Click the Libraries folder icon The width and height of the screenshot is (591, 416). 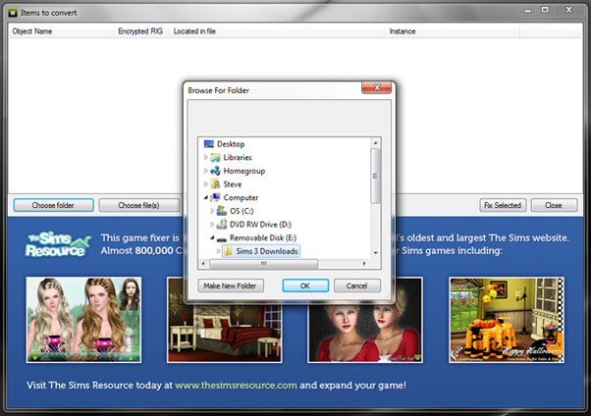(215, 157)
